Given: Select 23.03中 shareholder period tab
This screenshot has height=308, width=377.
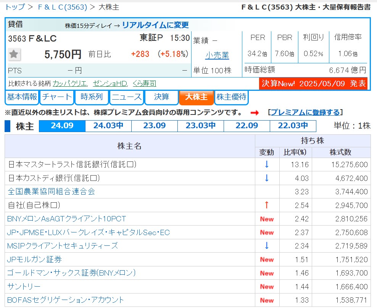Looking at the screenshot, I should click(201, 126).
